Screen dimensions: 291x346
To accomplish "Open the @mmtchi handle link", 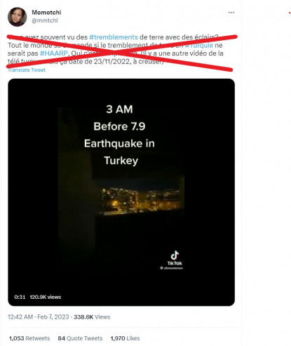I will click(45, 20).
